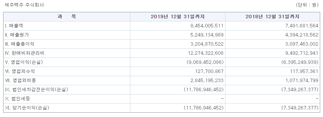Click value 7,491,681,564
The height and width of the screenshot is (117, 323).
[302, 26]
